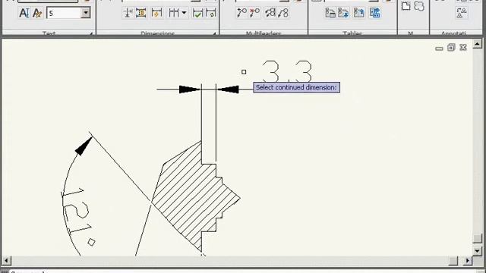
Task: Click the Upload to Source table tool
Action: (358, 13)
